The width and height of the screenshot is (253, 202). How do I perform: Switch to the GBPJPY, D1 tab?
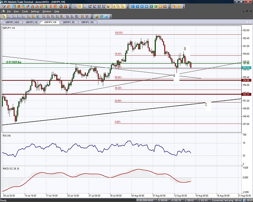click(68, 22)
